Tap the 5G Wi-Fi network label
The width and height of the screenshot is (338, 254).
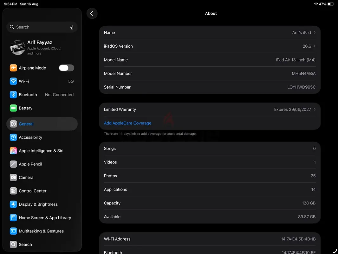(x=71, y=81)
